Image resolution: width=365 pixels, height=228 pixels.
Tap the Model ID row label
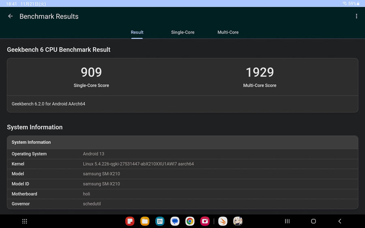pos(21,184)
